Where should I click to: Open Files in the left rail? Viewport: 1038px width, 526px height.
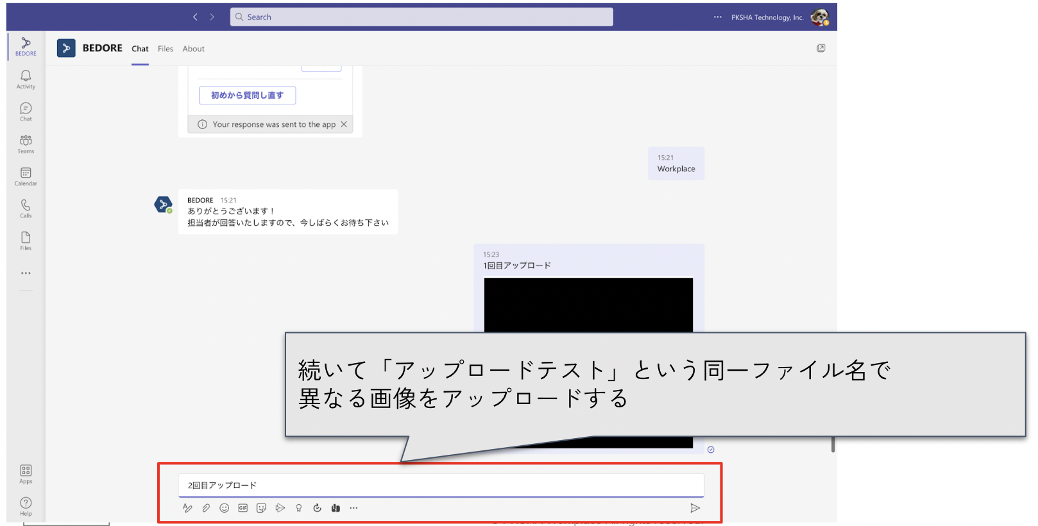26,241
